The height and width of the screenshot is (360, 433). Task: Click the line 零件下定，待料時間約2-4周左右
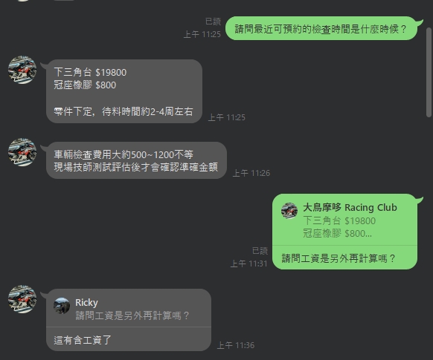click(124, 111)
